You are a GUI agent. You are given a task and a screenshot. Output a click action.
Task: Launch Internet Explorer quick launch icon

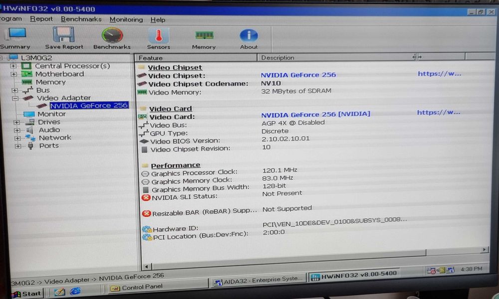75,291
